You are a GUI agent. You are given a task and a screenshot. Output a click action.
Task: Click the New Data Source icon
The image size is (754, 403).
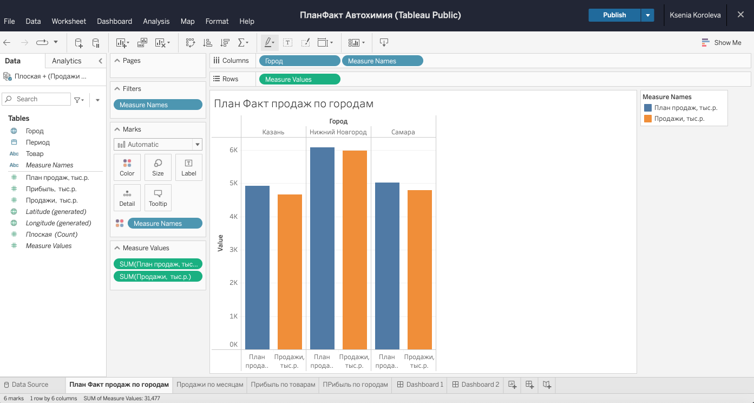pyautogui.click(x=78, y=42)
